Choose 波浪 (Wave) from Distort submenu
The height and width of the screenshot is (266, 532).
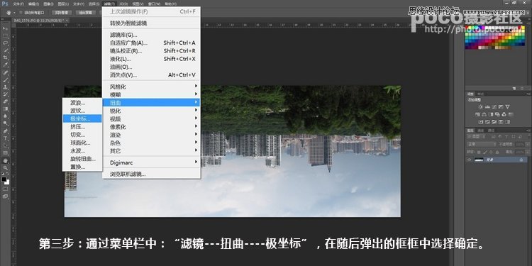click(82, 102)
